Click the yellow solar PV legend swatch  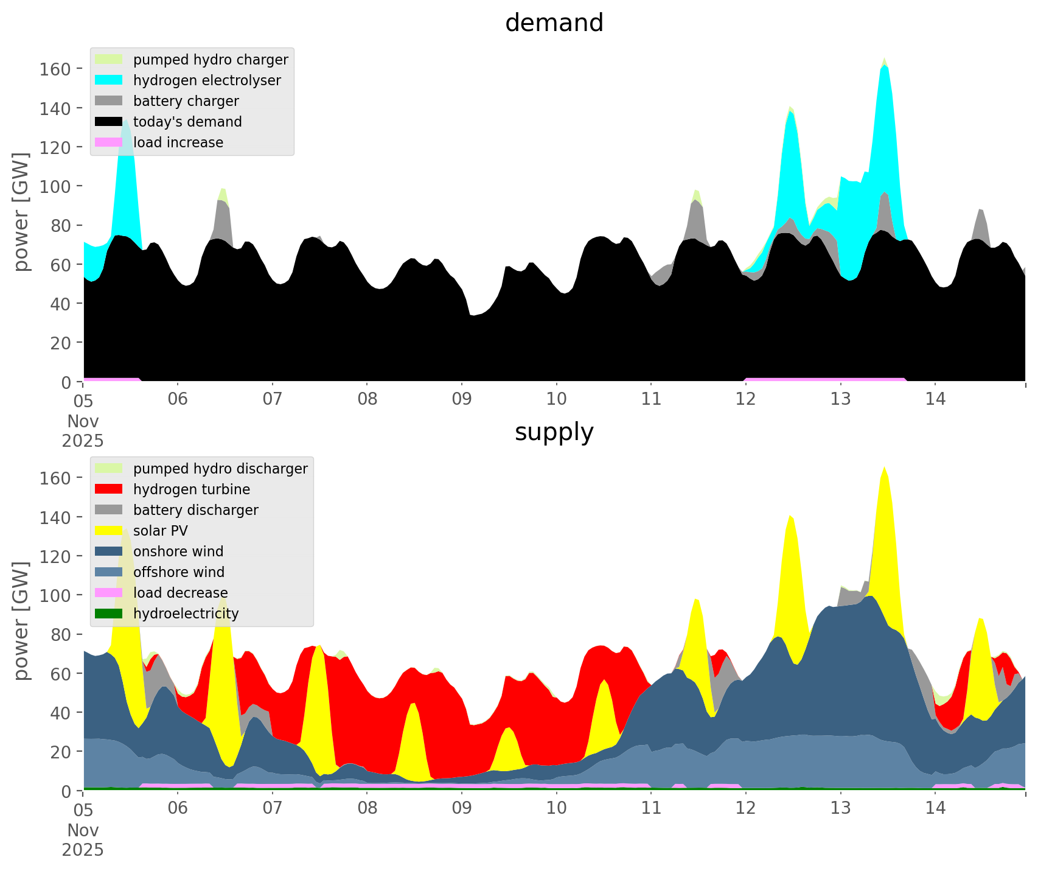point(109,531)
